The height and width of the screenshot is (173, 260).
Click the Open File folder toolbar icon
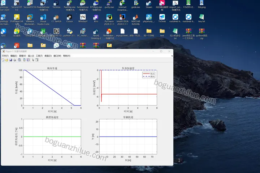7,60
